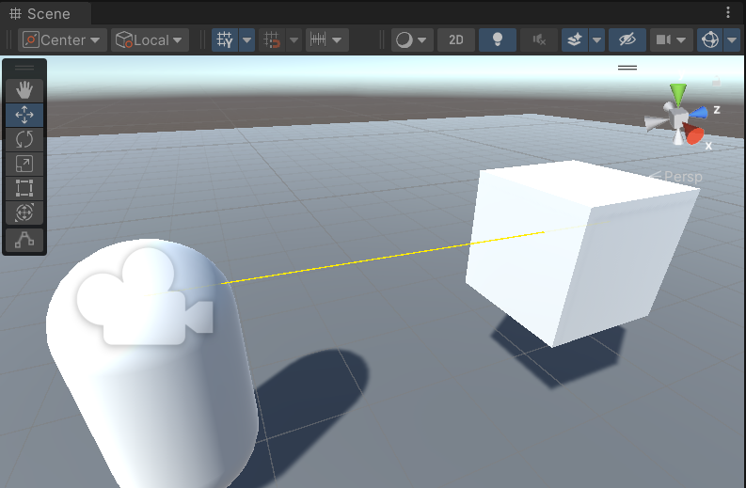Open the scene camera settings
Image resolution: width=746 pixels, height=488 pixels.
pos(671,39)
